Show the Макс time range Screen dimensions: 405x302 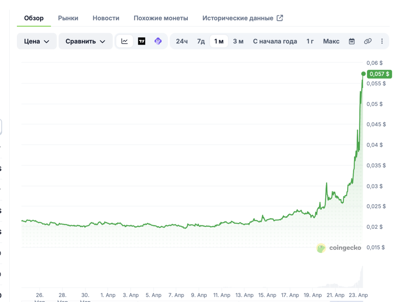pyautogui.click(x=331, y=41)
